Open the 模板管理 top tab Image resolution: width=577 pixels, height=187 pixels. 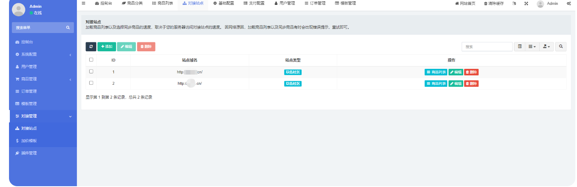tap(345, 3)
